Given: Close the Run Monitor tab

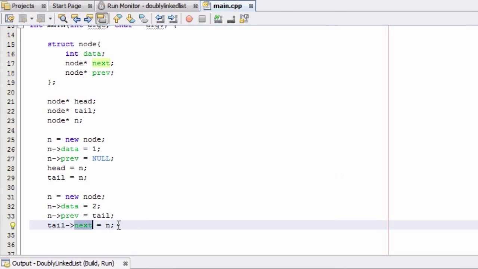Looking at the screenshot, I should [x=195, y=6].
